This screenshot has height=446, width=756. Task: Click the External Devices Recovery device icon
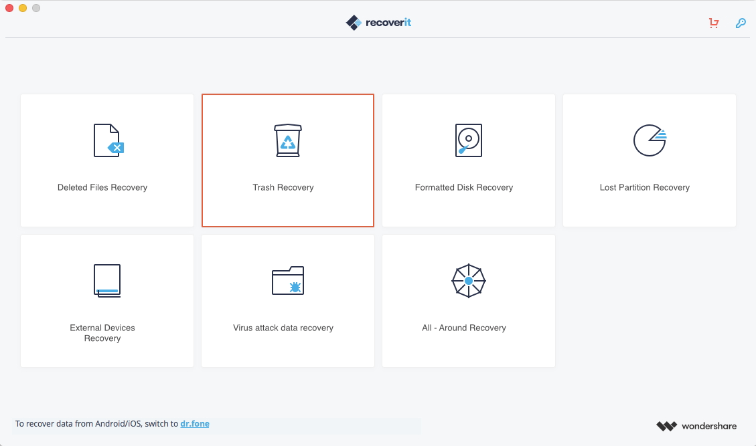click(107, 280)
